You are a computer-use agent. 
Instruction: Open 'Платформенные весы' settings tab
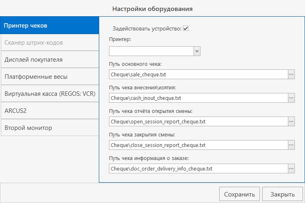pos(49,77)
